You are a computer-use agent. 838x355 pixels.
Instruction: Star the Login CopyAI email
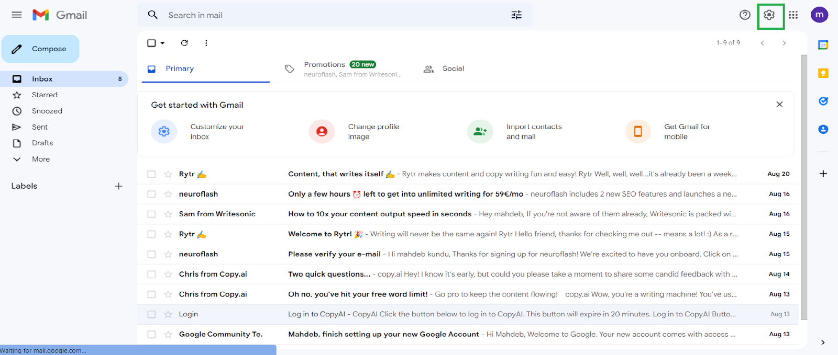(x=168, y=314)
